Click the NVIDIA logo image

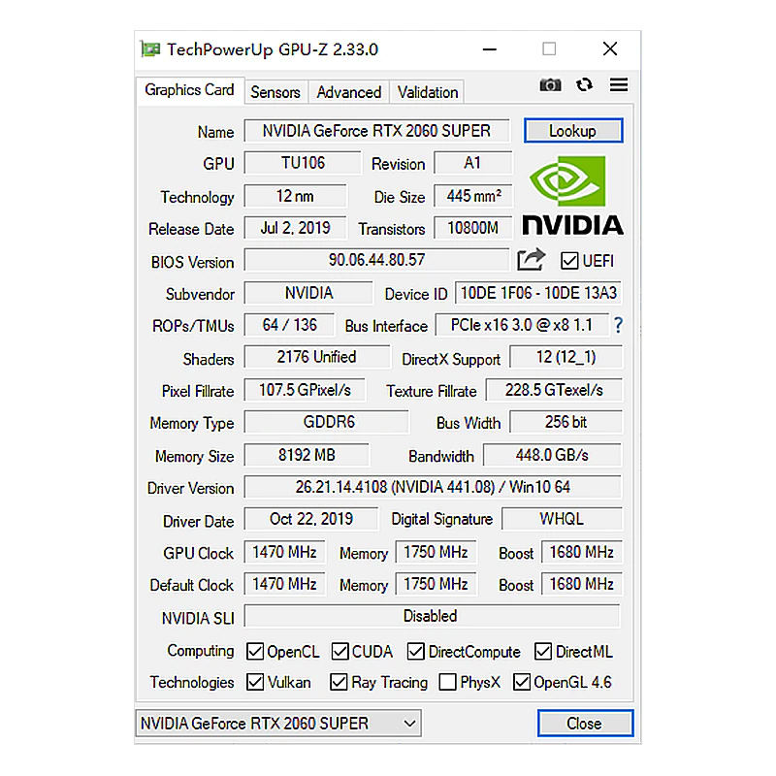(572, 196)
